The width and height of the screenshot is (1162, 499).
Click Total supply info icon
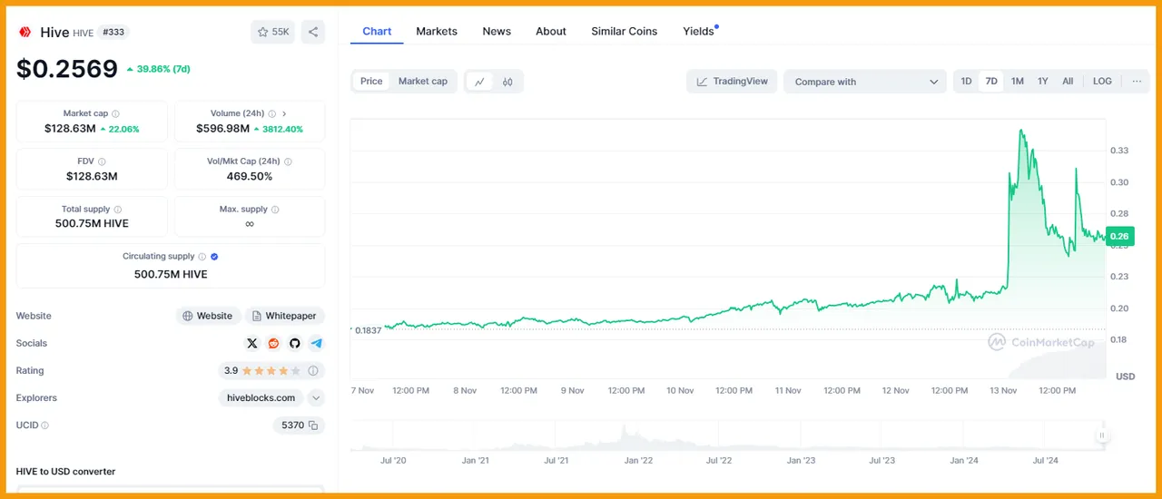click(118, 210)
